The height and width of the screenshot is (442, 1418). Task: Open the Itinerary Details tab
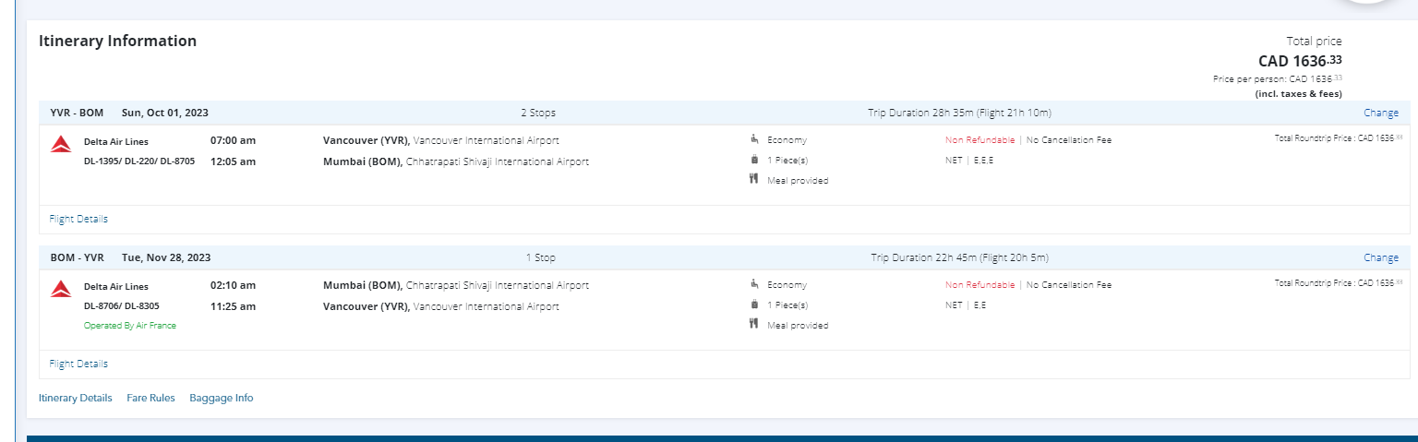(x=76, y=399)
